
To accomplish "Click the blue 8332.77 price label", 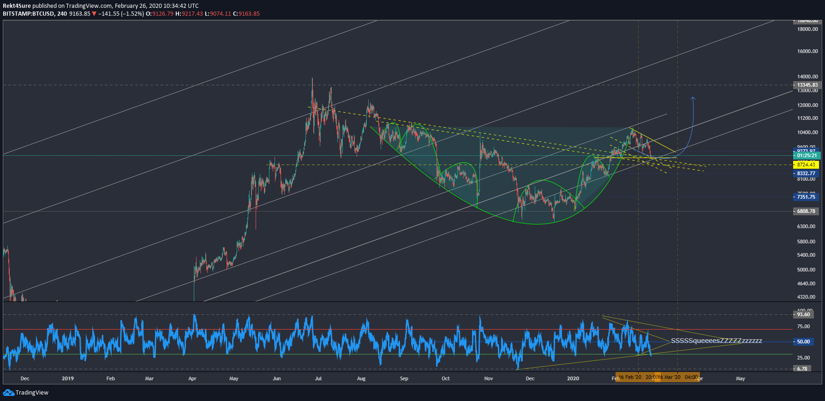I will (806, 173).
